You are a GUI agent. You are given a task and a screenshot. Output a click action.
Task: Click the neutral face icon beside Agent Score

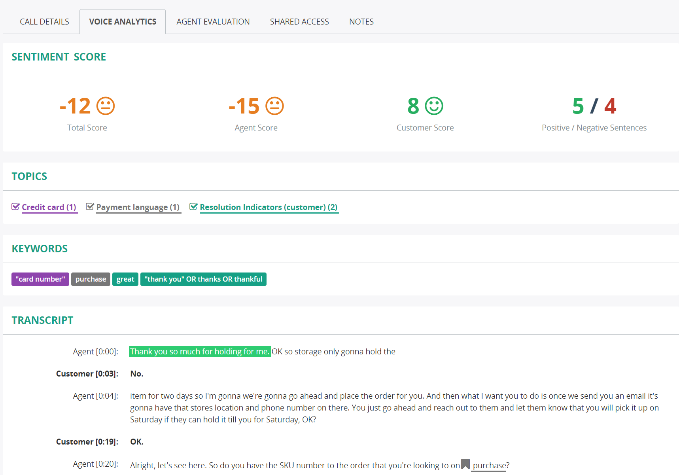274,106
